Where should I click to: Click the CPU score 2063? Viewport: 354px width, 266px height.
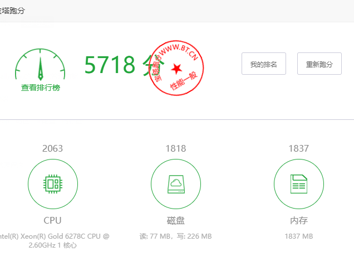coord(53,148)
